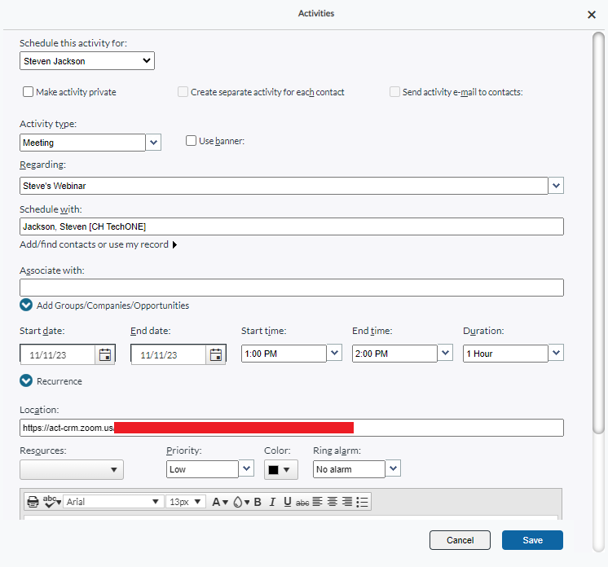Viewport: 608px width, 567px height.
Task: Center align details text
Action: click(333, 502)
